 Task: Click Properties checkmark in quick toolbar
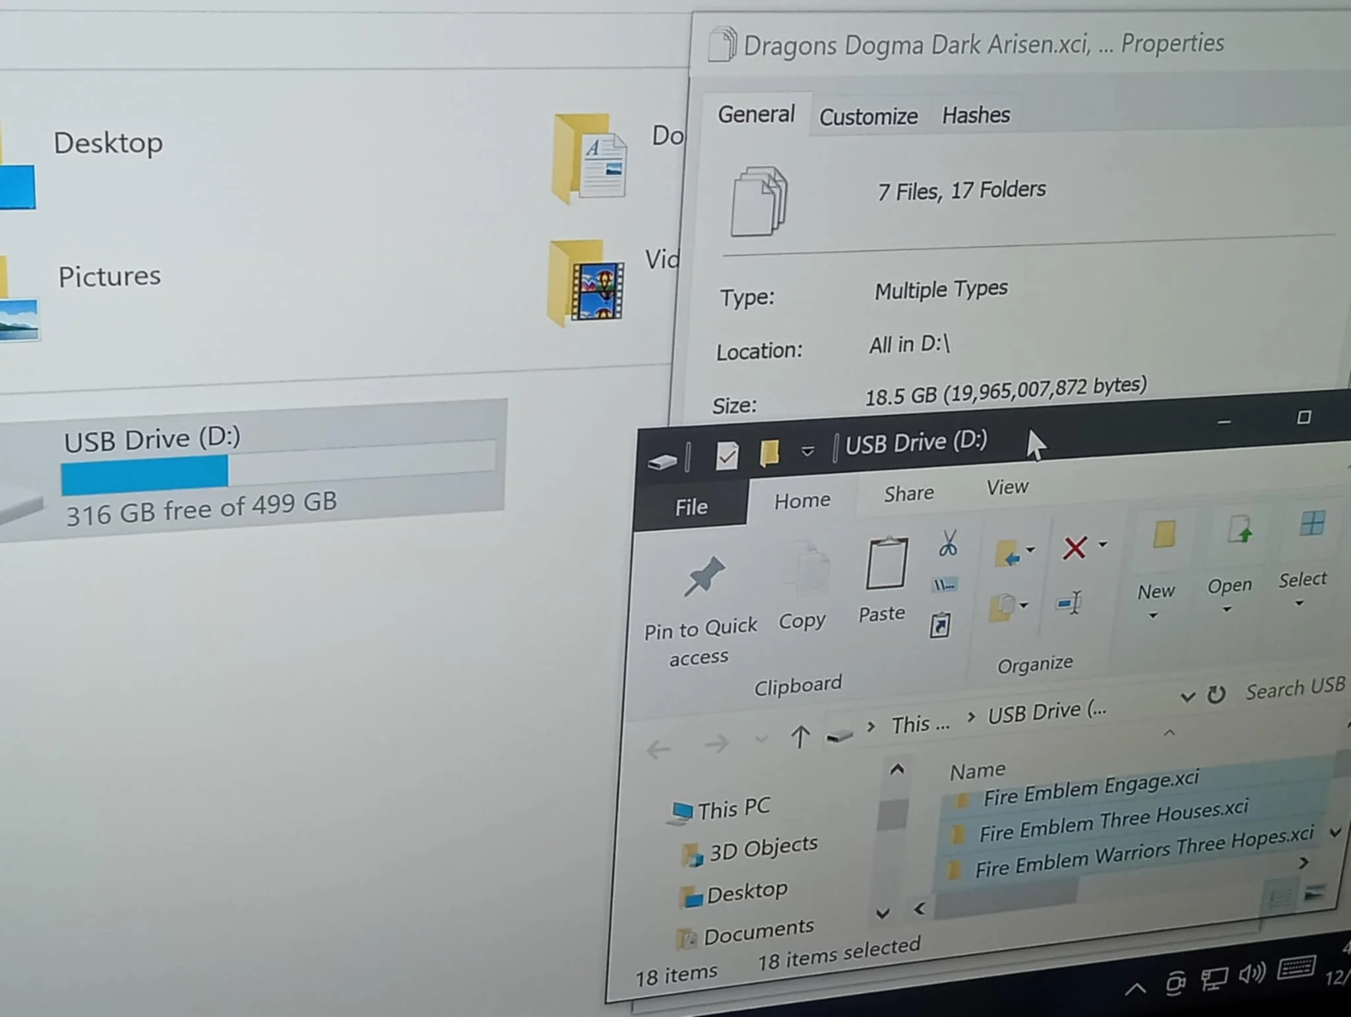[x=726, y=456]
